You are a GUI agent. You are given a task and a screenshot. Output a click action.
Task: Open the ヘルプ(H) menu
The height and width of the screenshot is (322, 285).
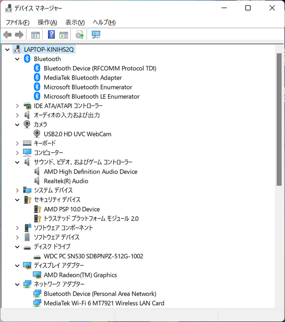(x=104, y=22)
